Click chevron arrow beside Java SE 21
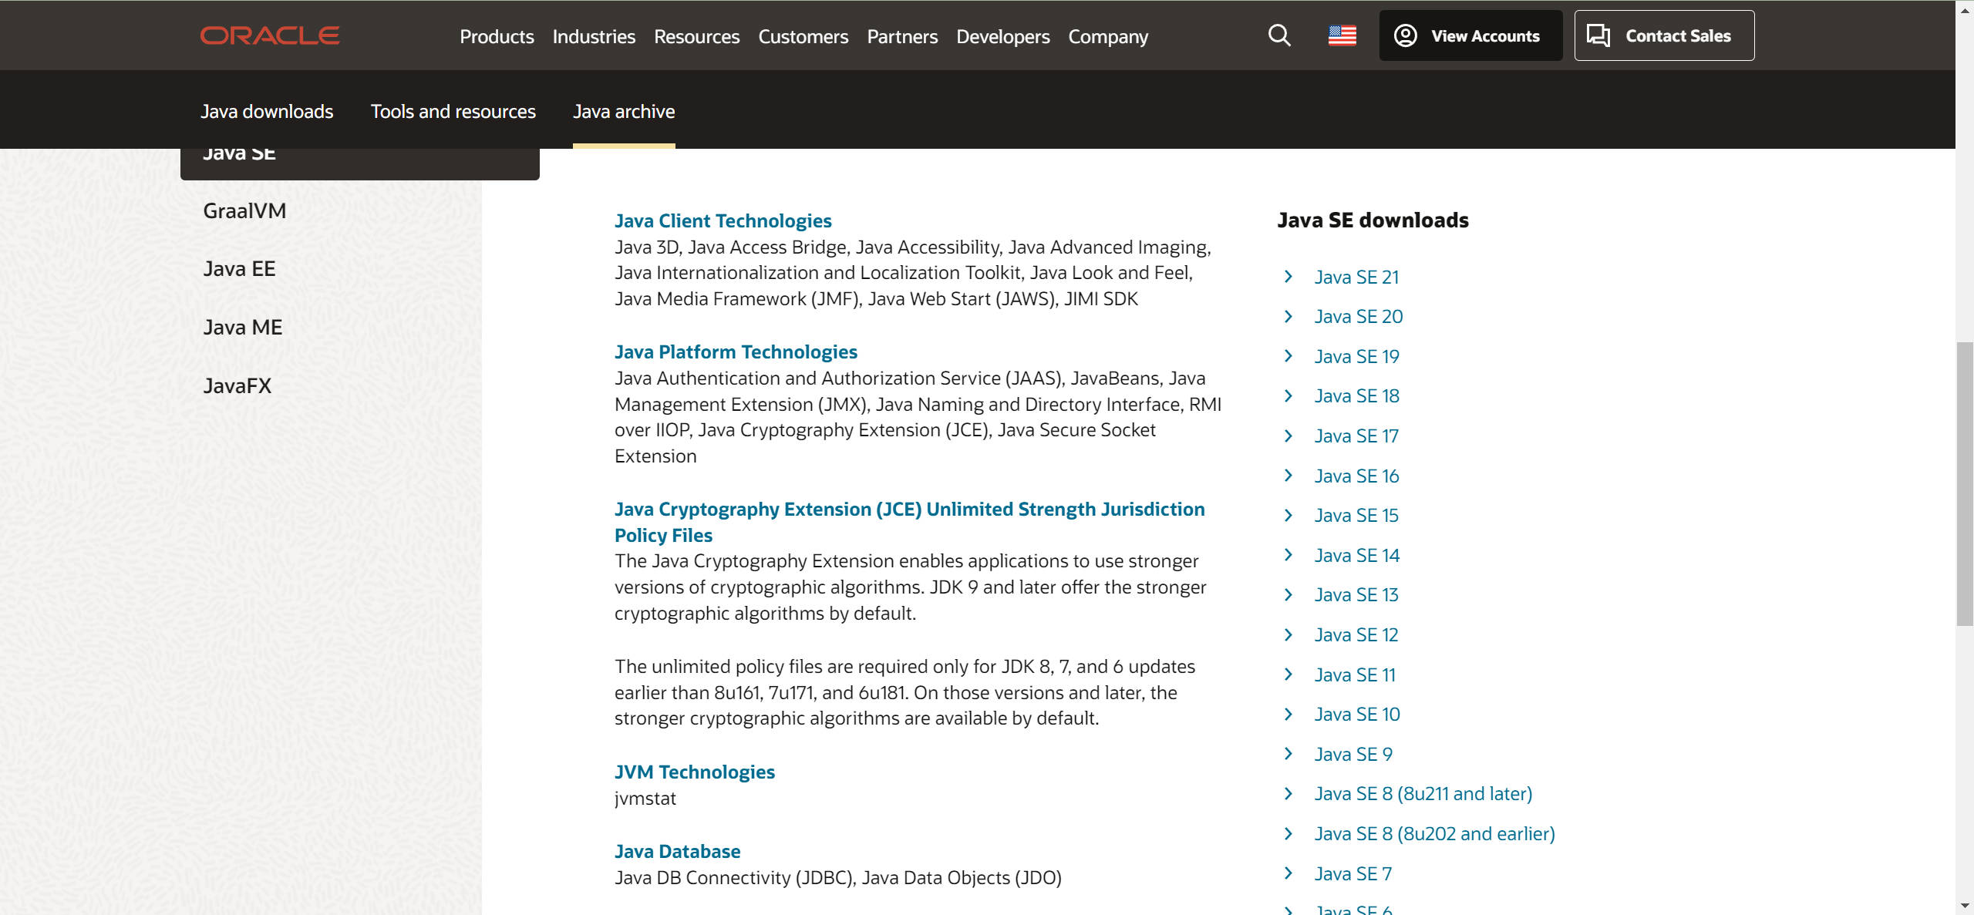Screen dimensions: 1974x915 [x=1288, y=277]
